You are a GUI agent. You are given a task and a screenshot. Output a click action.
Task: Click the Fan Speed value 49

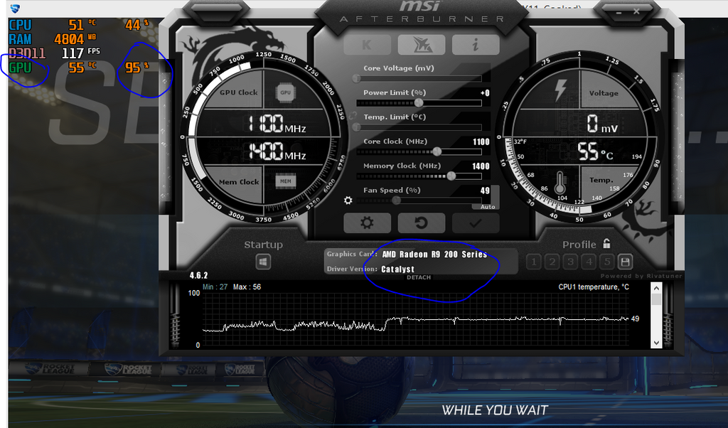pos(485,191)
